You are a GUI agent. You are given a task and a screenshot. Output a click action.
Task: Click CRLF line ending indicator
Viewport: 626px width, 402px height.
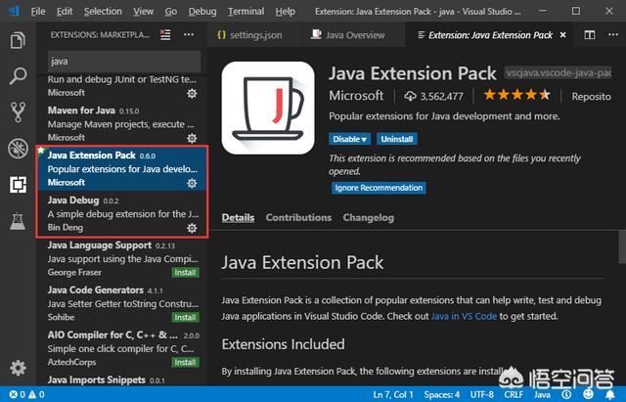(x=514, y=395)
